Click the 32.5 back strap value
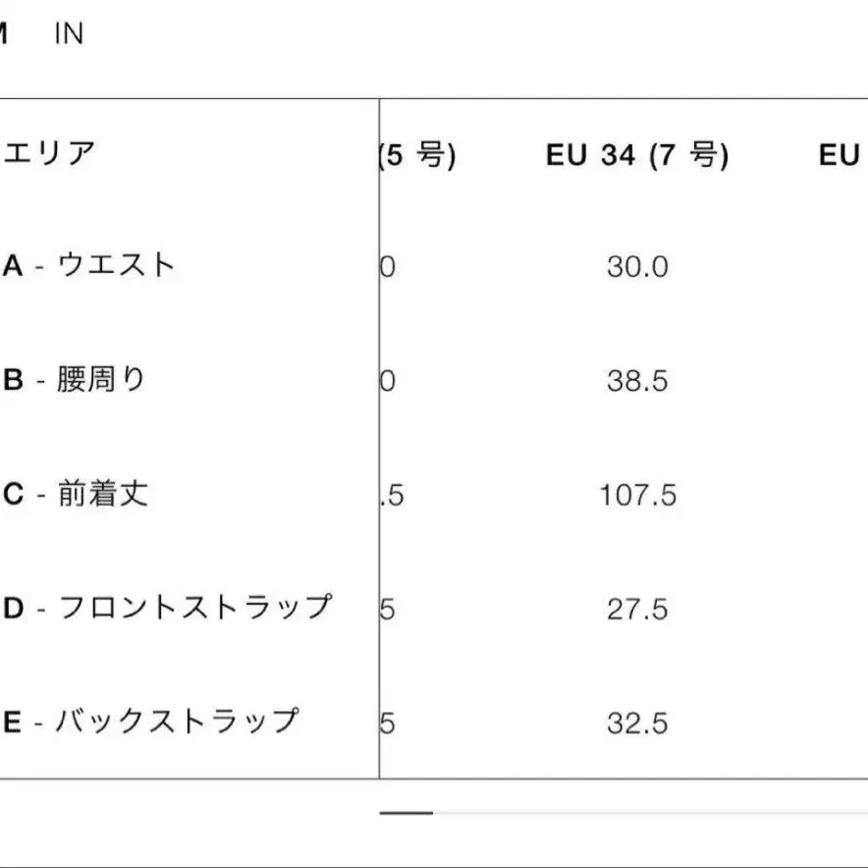The image size is (868, 868). click(637, 724)
